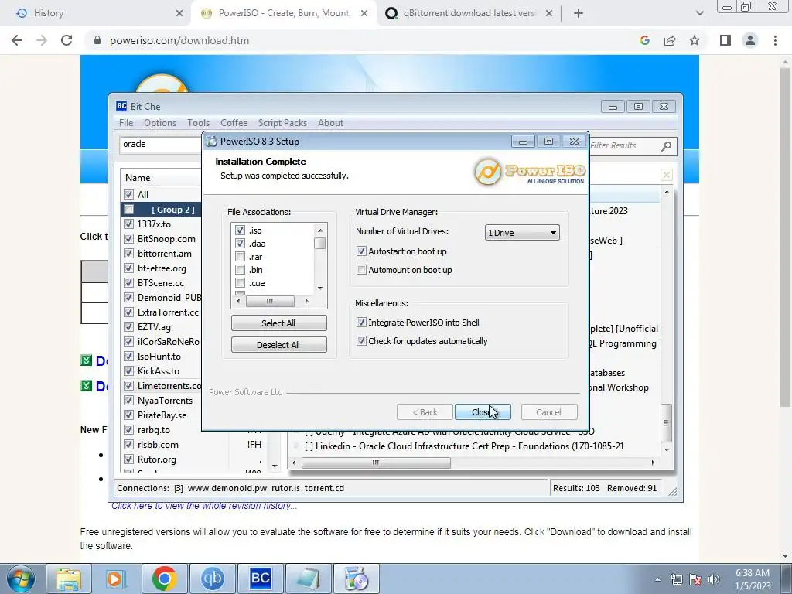Check the .bin file association

(240, 270)
